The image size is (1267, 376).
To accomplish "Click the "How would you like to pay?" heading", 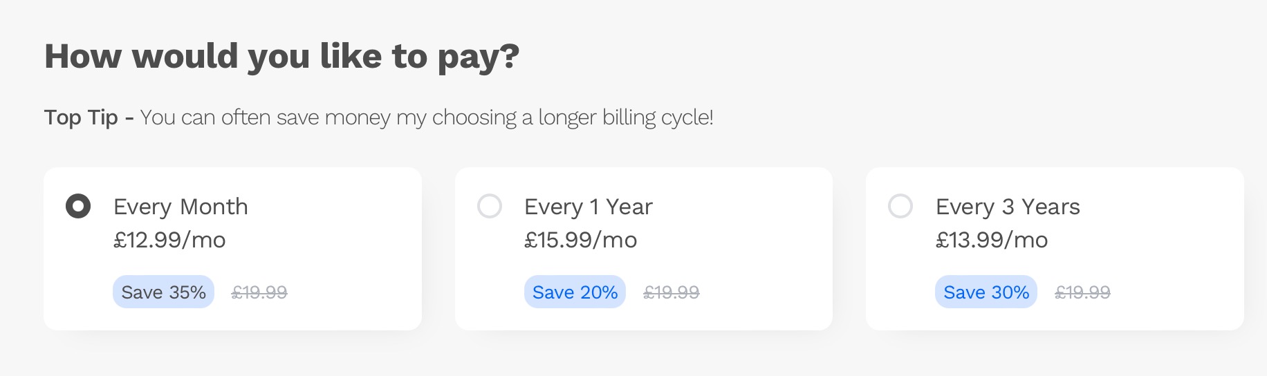I will click(x=281, y=56).
